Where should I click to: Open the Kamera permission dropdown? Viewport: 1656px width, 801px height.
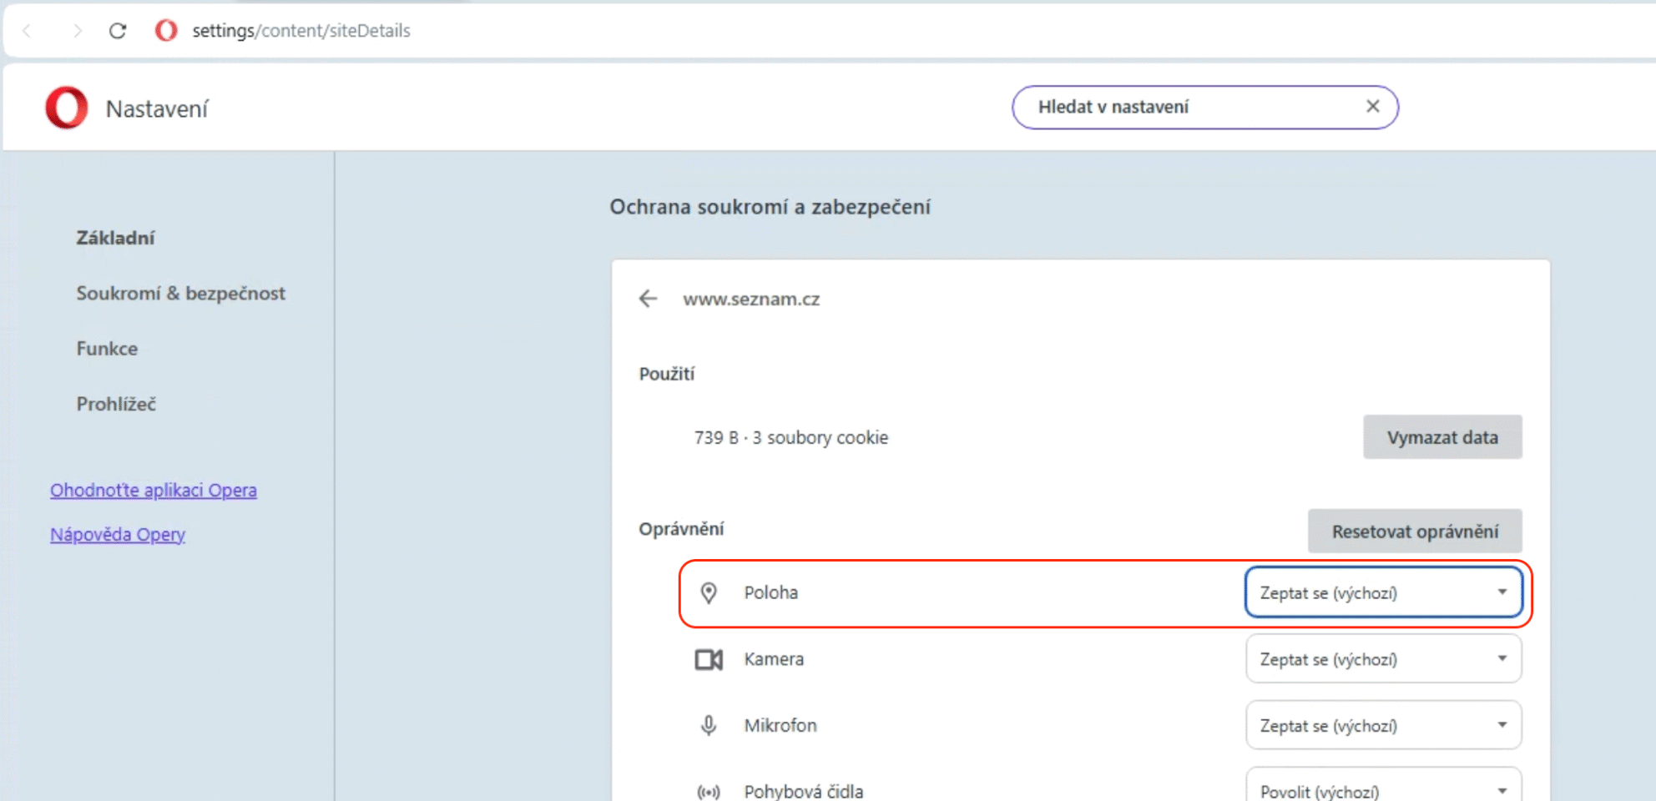click(x=1383, y=659)
